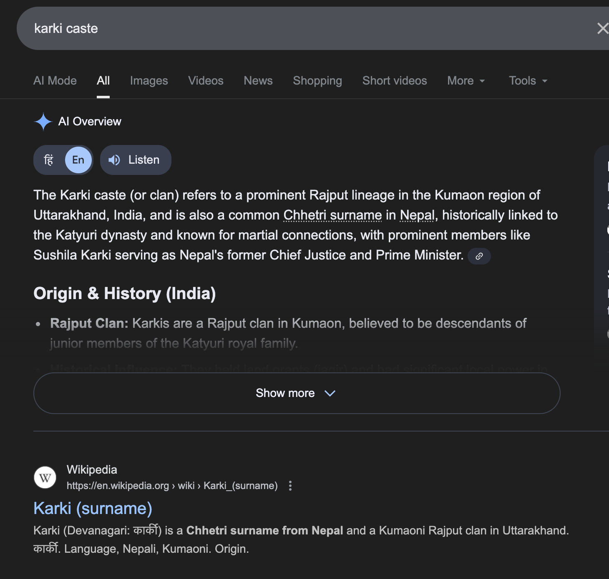Open the Tools dropdown

point(528,81)
